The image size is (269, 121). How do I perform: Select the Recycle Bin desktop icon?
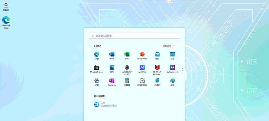click(6, 6)
